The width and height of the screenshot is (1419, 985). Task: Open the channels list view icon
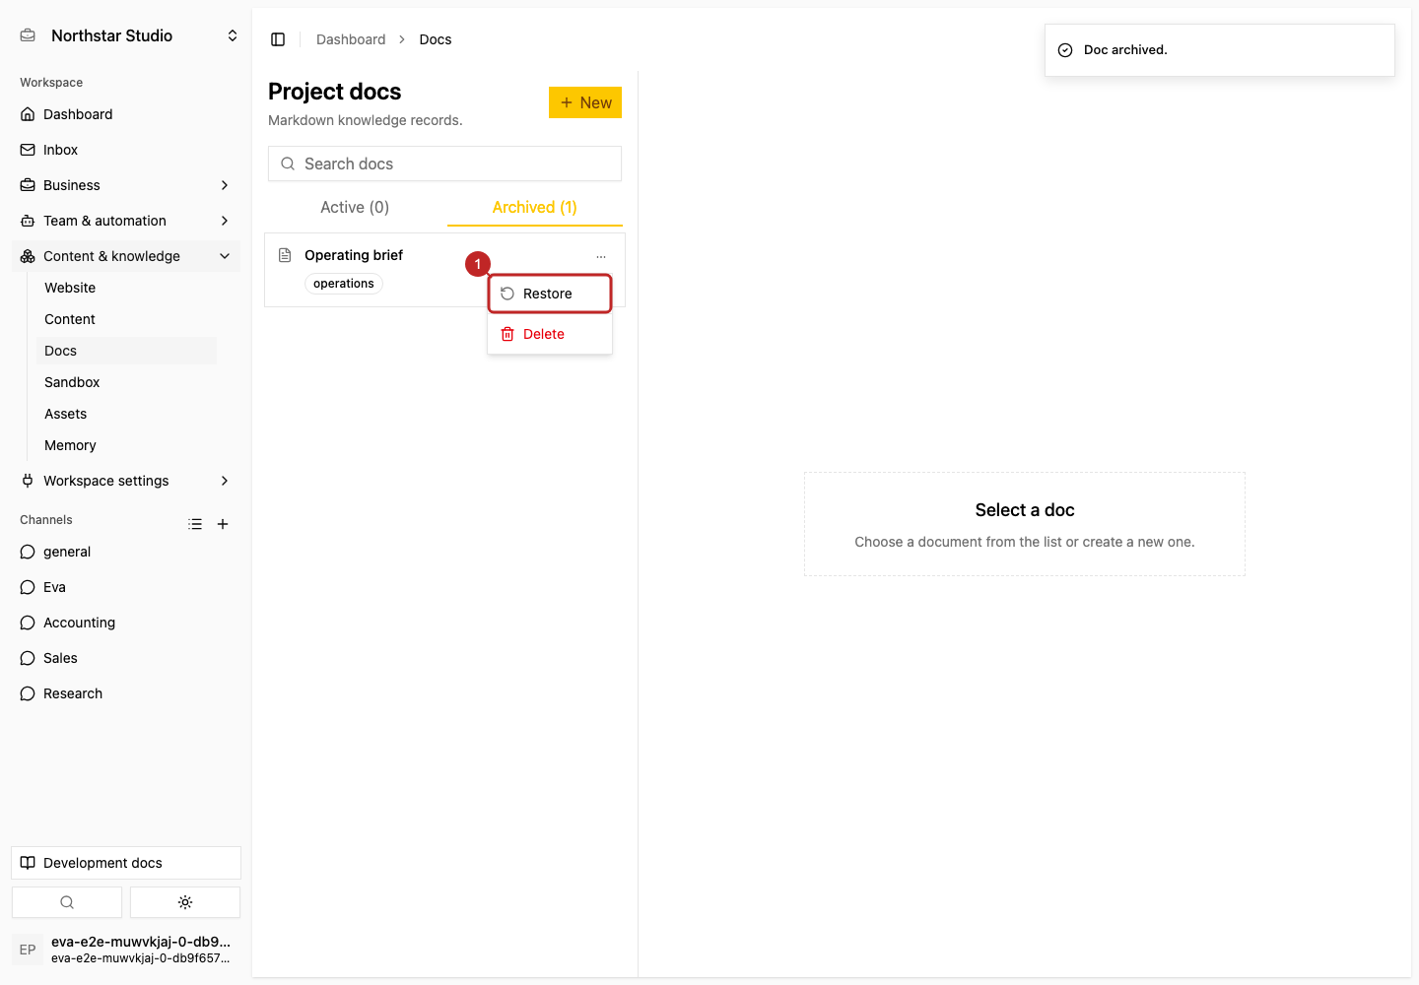click(x=195, y=524)
